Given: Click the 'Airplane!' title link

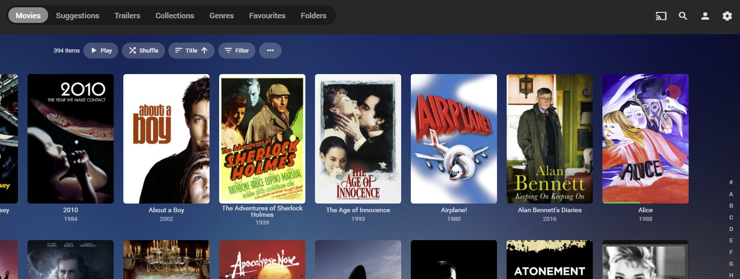Looking at the screenshot, I should pos(454,210).
